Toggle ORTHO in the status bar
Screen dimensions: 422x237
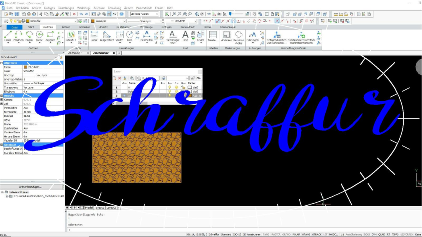[286, 235]
